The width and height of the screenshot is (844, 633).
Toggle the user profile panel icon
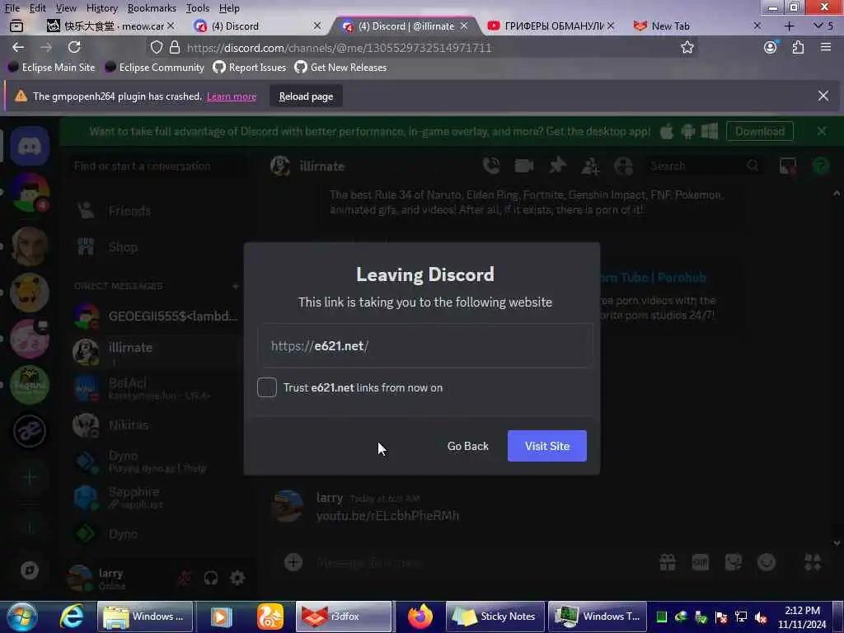point(623,166)
